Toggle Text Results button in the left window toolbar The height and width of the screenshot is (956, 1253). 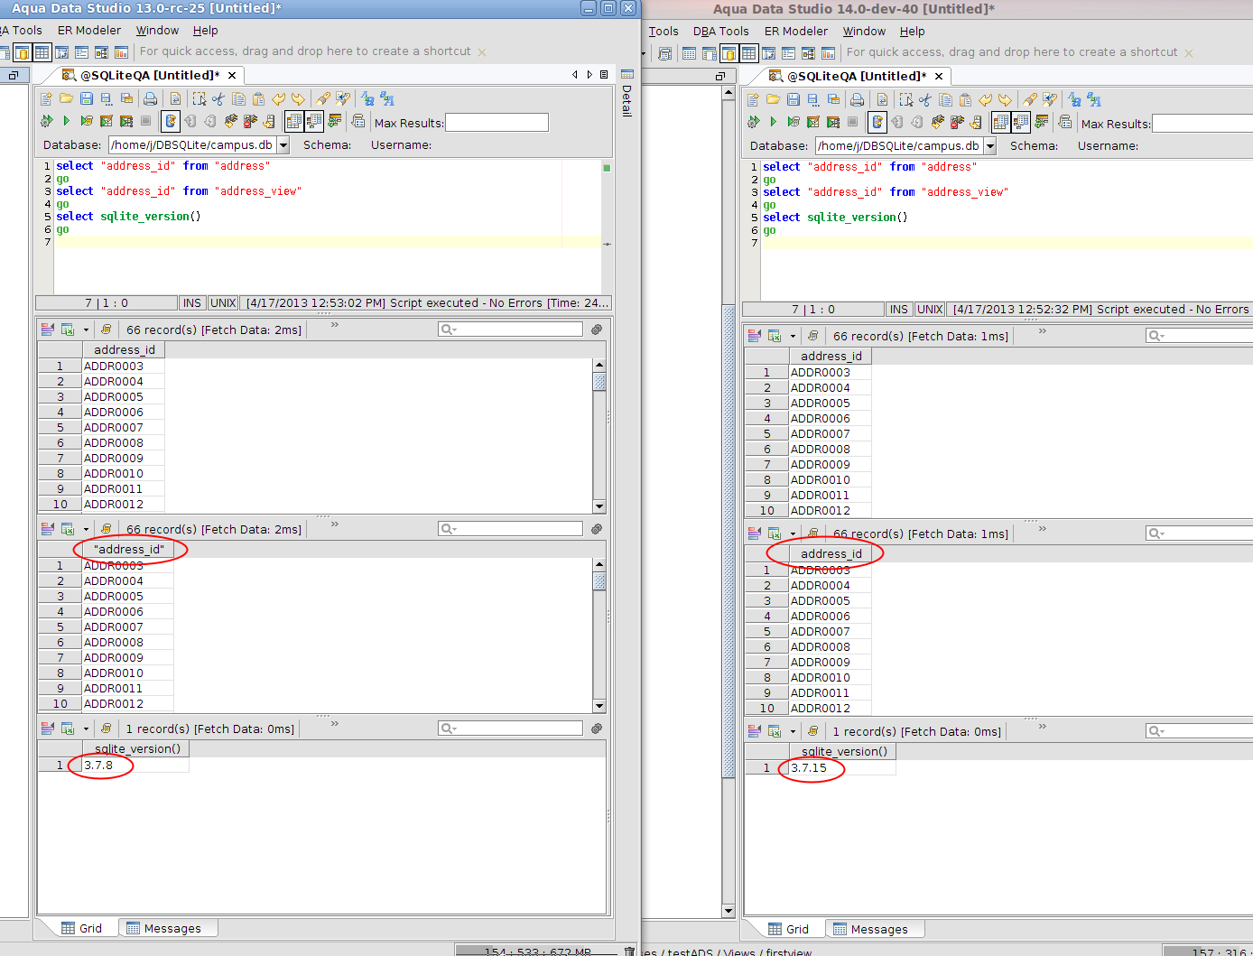pos(314,121)
